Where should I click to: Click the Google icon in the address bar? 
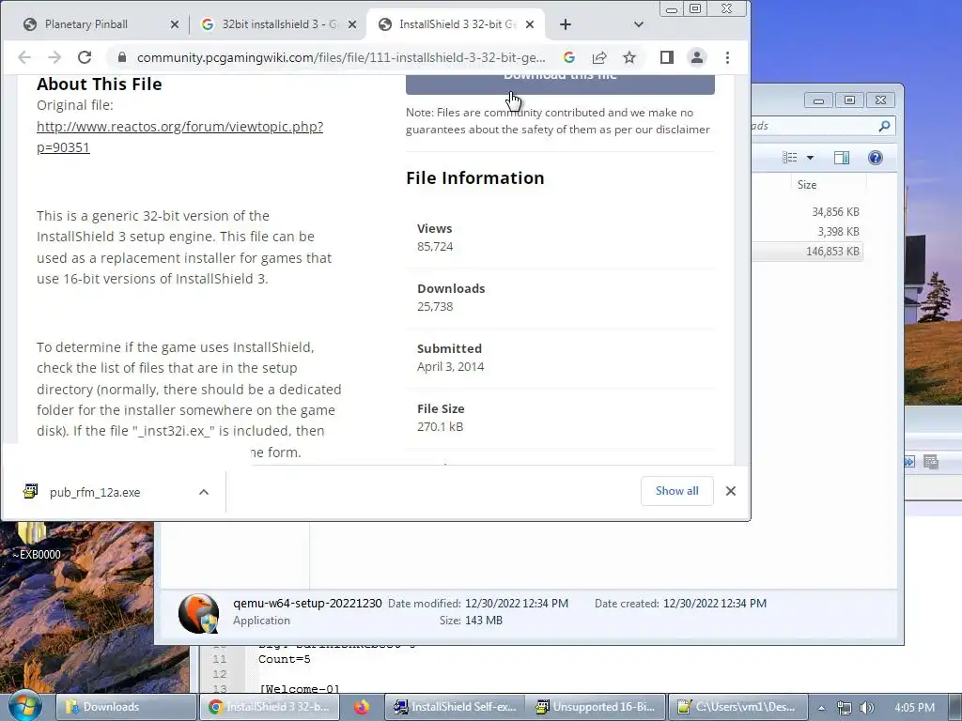pos(569,57)
